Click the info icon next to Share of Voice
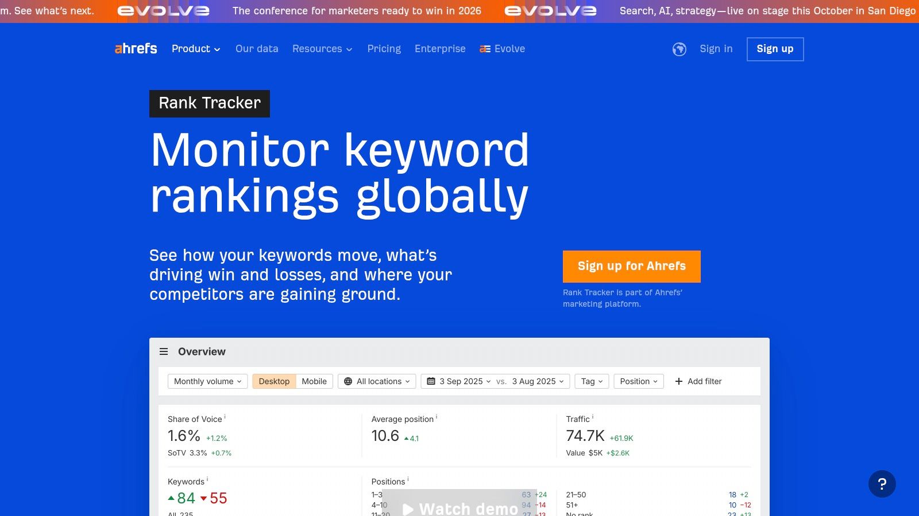This screenshot has width=919, height=516. pos(225,416)
